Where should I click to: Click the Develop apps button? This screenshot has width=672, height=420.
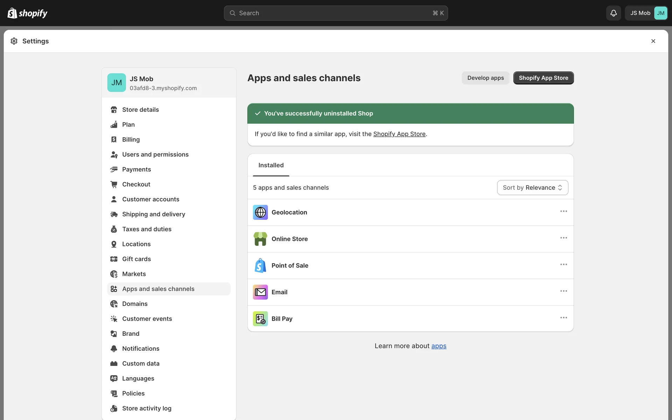485,78
